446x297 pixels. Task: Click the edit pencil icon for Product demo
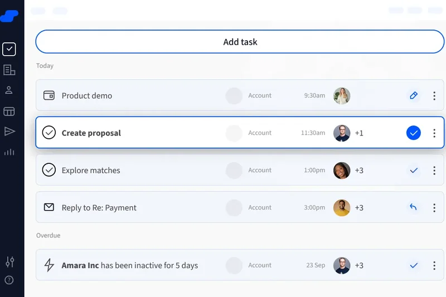pos(414,95)
